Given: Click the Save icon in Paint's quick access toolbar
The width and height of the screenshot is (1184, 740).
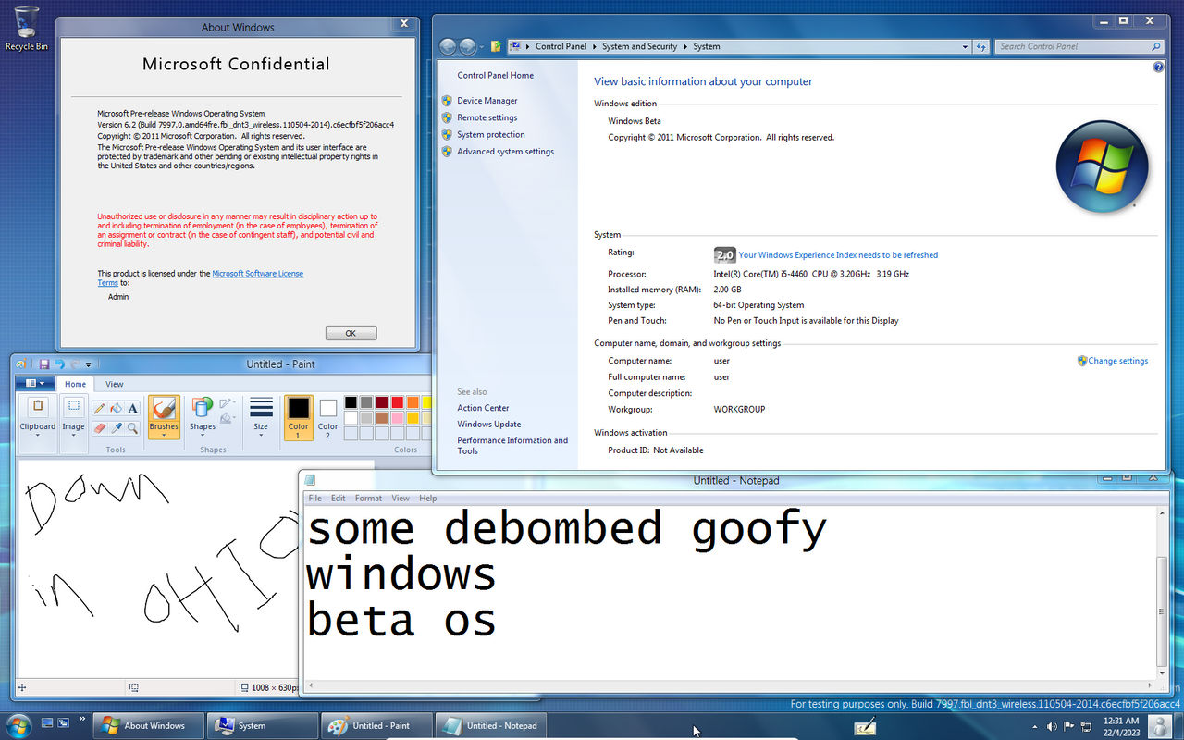Looking at the screenshot, I should click(43, 364).
